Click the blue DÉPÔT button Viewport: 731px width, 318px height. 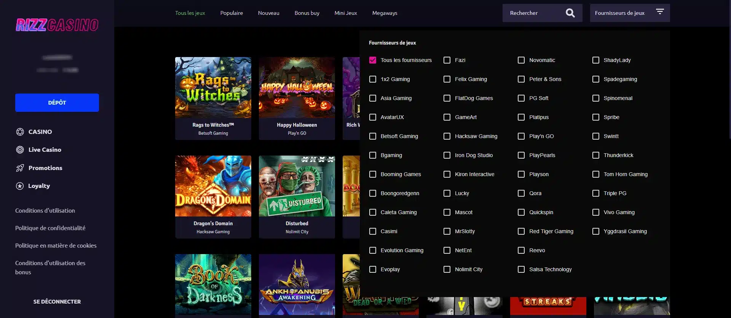click(57, 103)
